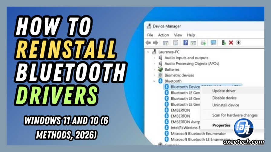Toggle the show/hide console tree toolbar icon
Screen dimensions: 271x152
(165, 43)
